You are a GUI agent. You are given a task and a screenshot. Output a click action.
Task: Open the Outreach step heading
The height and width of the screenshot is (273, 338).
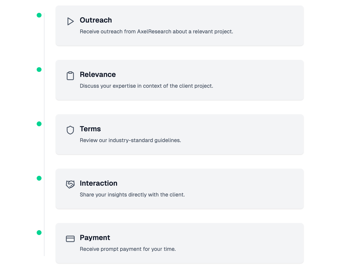point(96,20)
